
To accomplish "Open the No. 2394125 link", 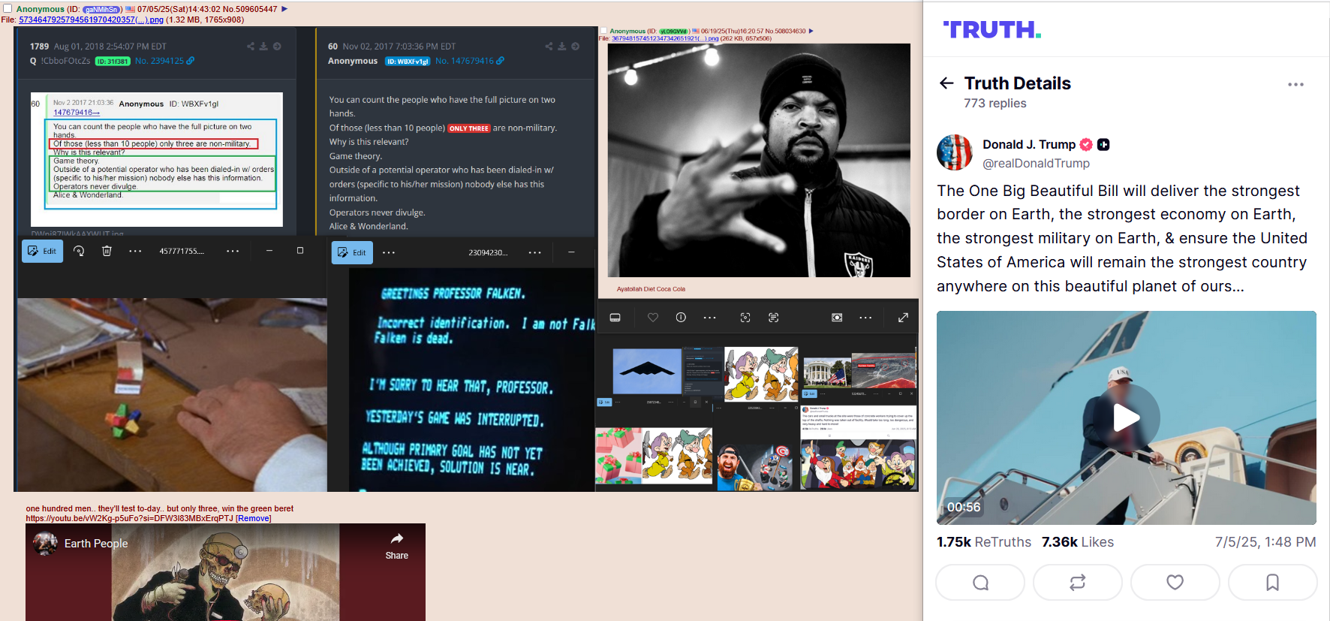I will [x=159, y=61].
